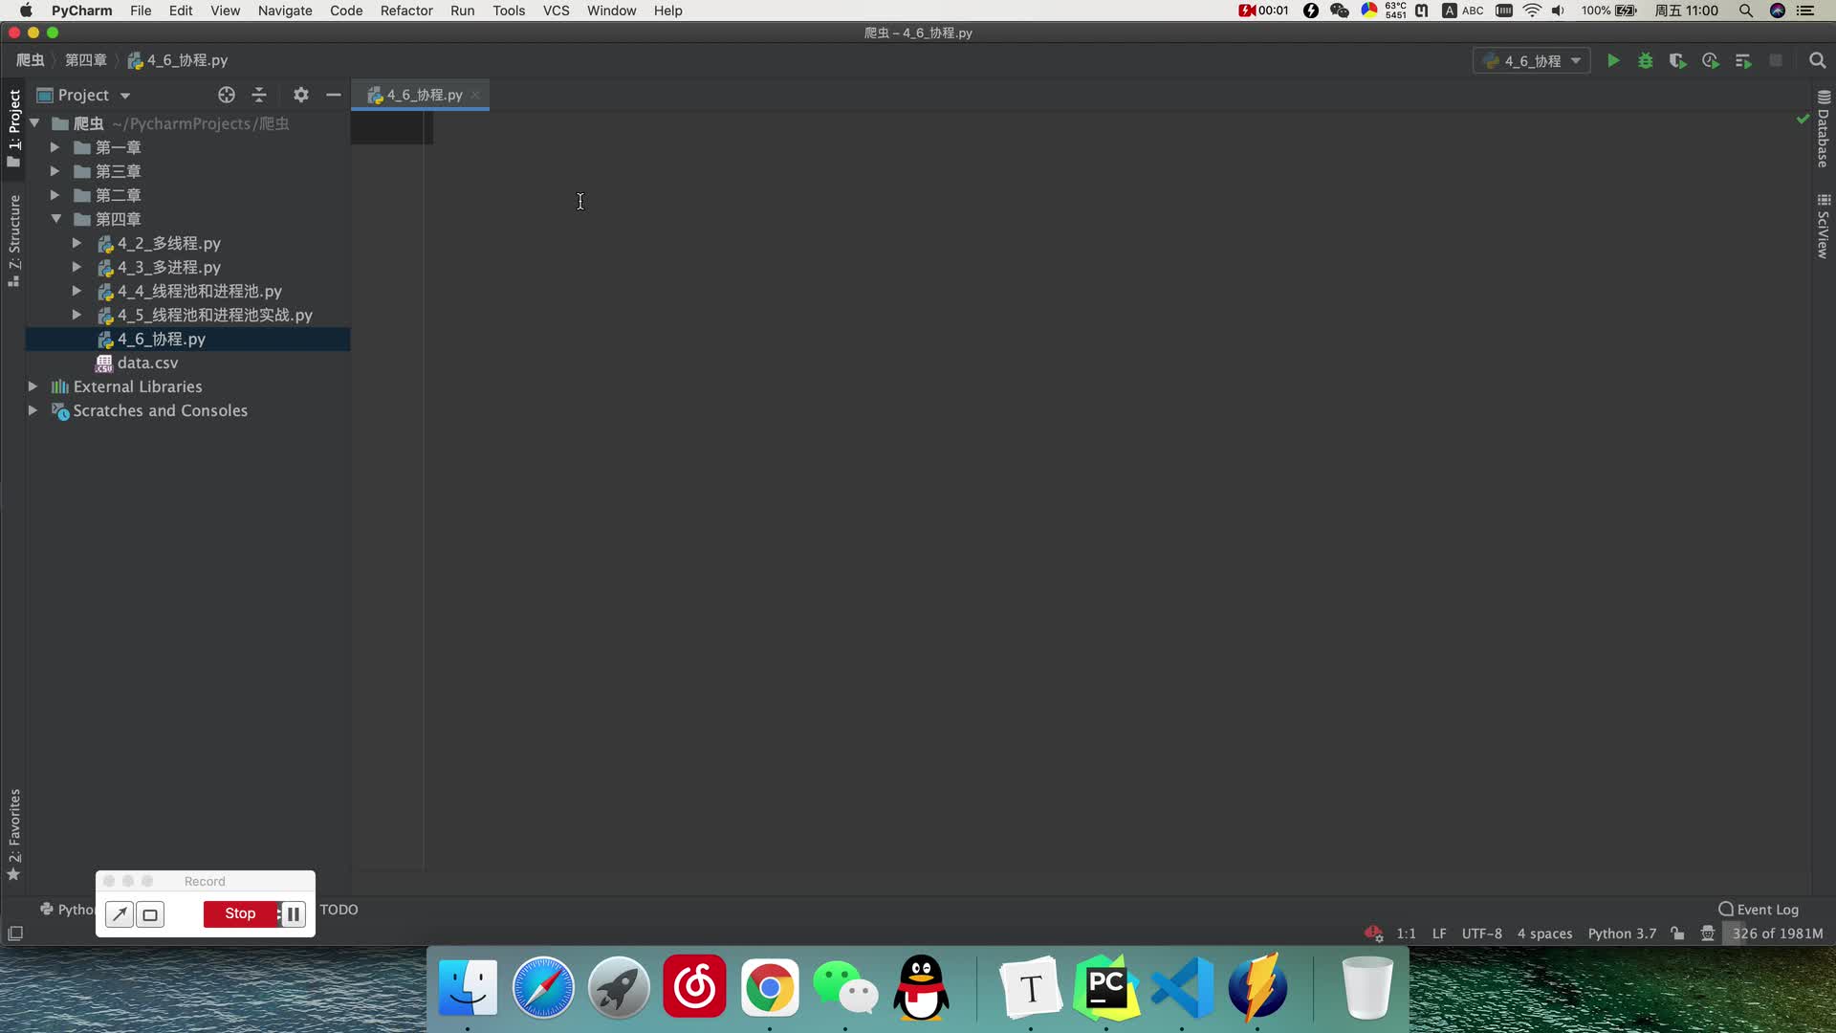Click the 第四章 breadcrumb in the navigation bar
This screenshot has height=1033, width=1836.
[86, 60]
